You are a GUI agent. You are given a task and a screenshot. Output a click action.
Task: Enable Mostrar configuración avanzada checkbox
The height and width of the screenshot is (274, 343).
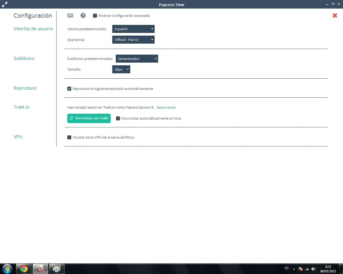(95, 16)
